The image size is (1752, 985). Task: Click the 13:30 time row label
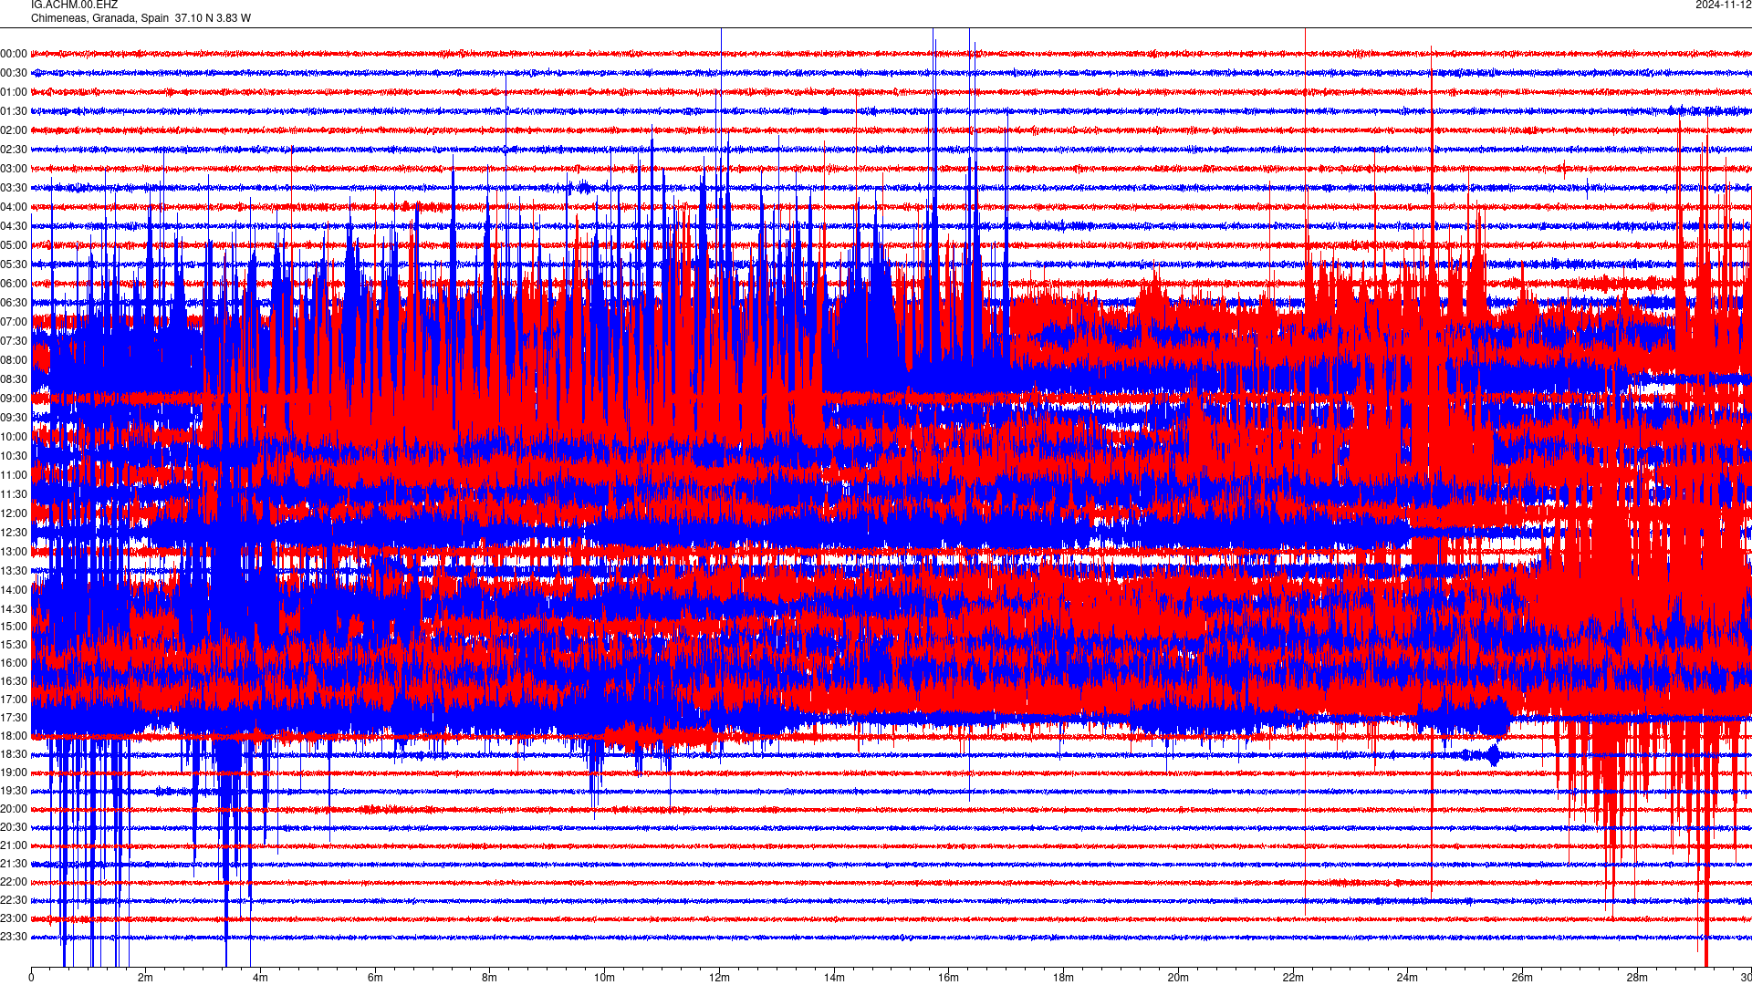point(14,571)
